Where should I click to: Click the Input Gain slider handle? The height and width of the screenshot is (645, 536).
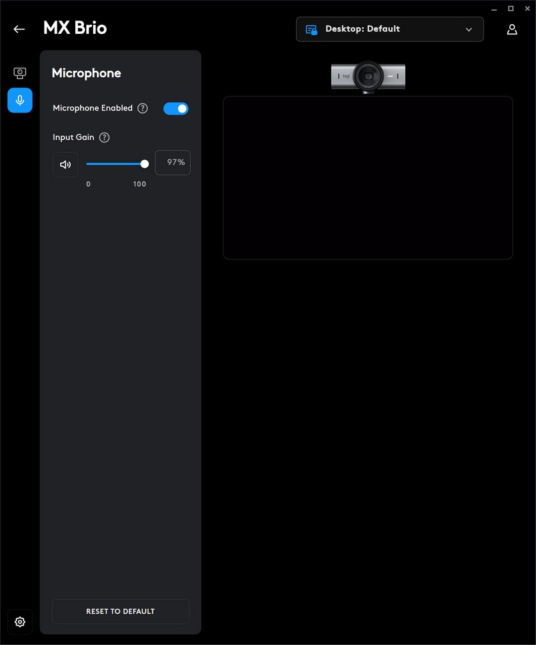[x=144, y=164]
